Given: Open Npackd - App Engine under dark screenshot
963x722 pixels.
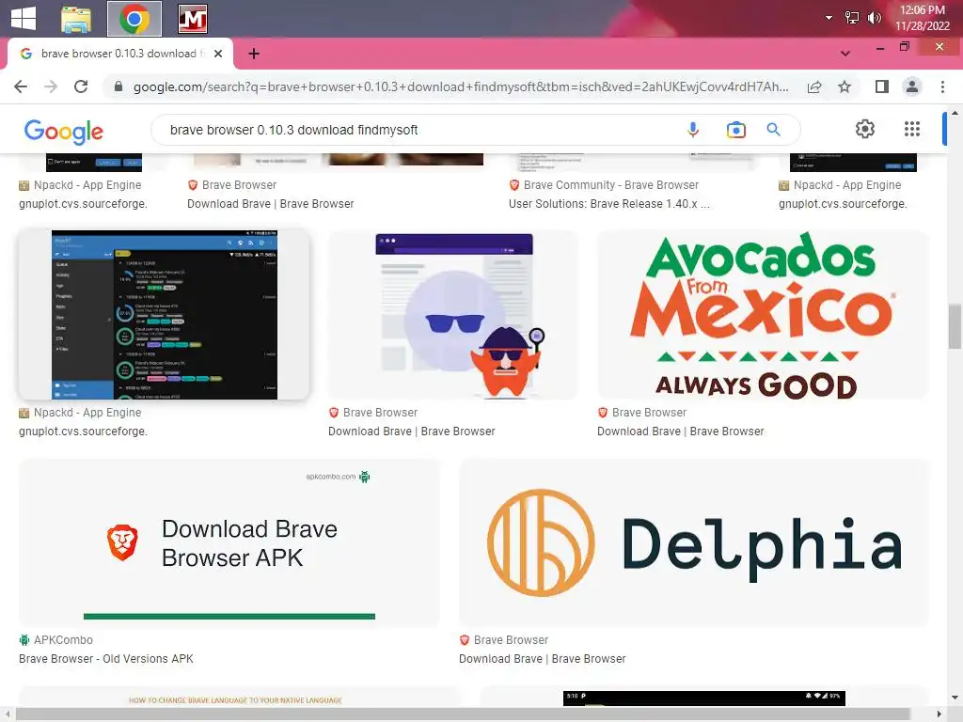Looking at the screenshot, I should coord(81,413).
